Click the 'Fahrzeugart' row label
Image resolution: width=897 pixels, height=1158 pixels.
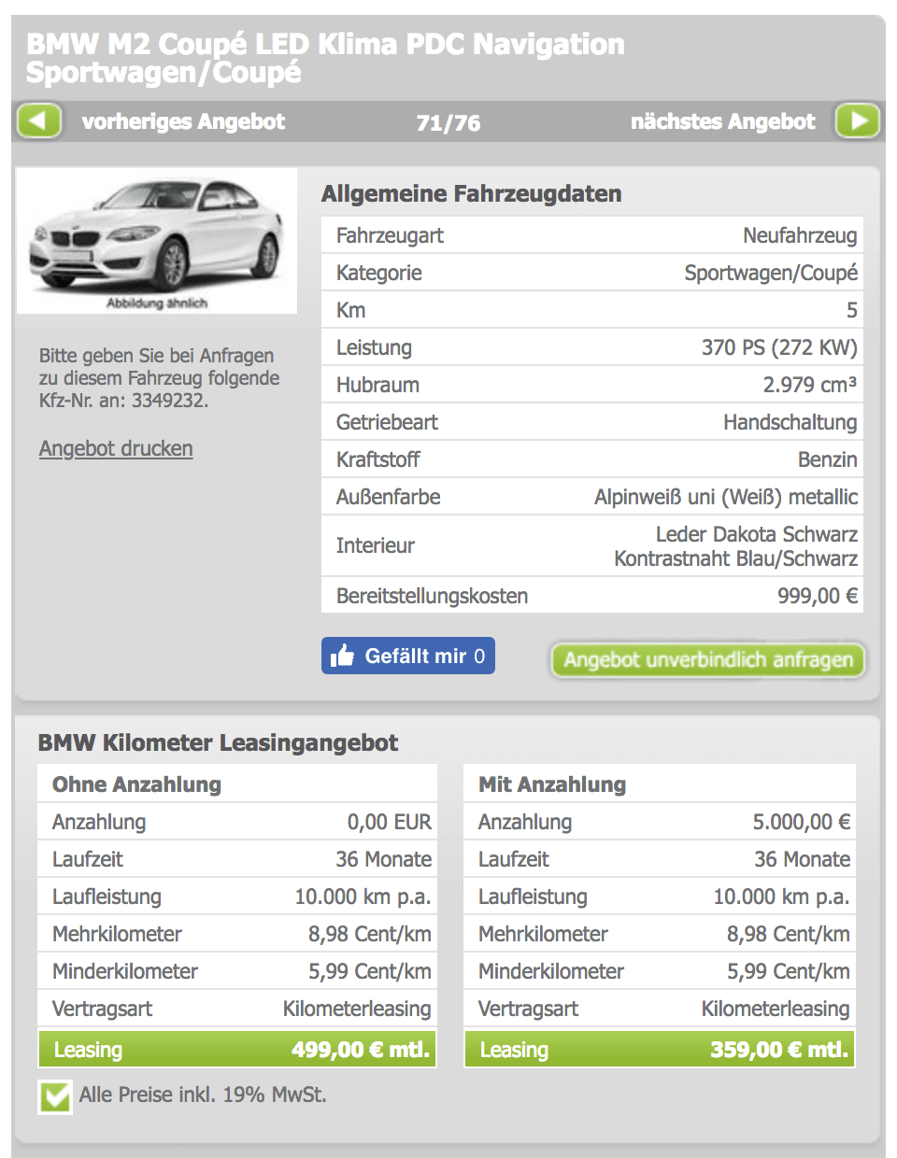(390, 235)
